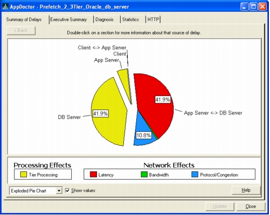
Task: Click the yellow Tier Processing legend swatch
Action: pyautogui.click(x=24, y=174)
